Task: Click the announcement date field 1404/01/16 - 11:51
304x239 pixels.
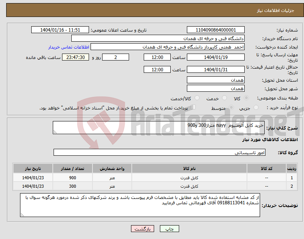Action: click(x=60, y=30)
